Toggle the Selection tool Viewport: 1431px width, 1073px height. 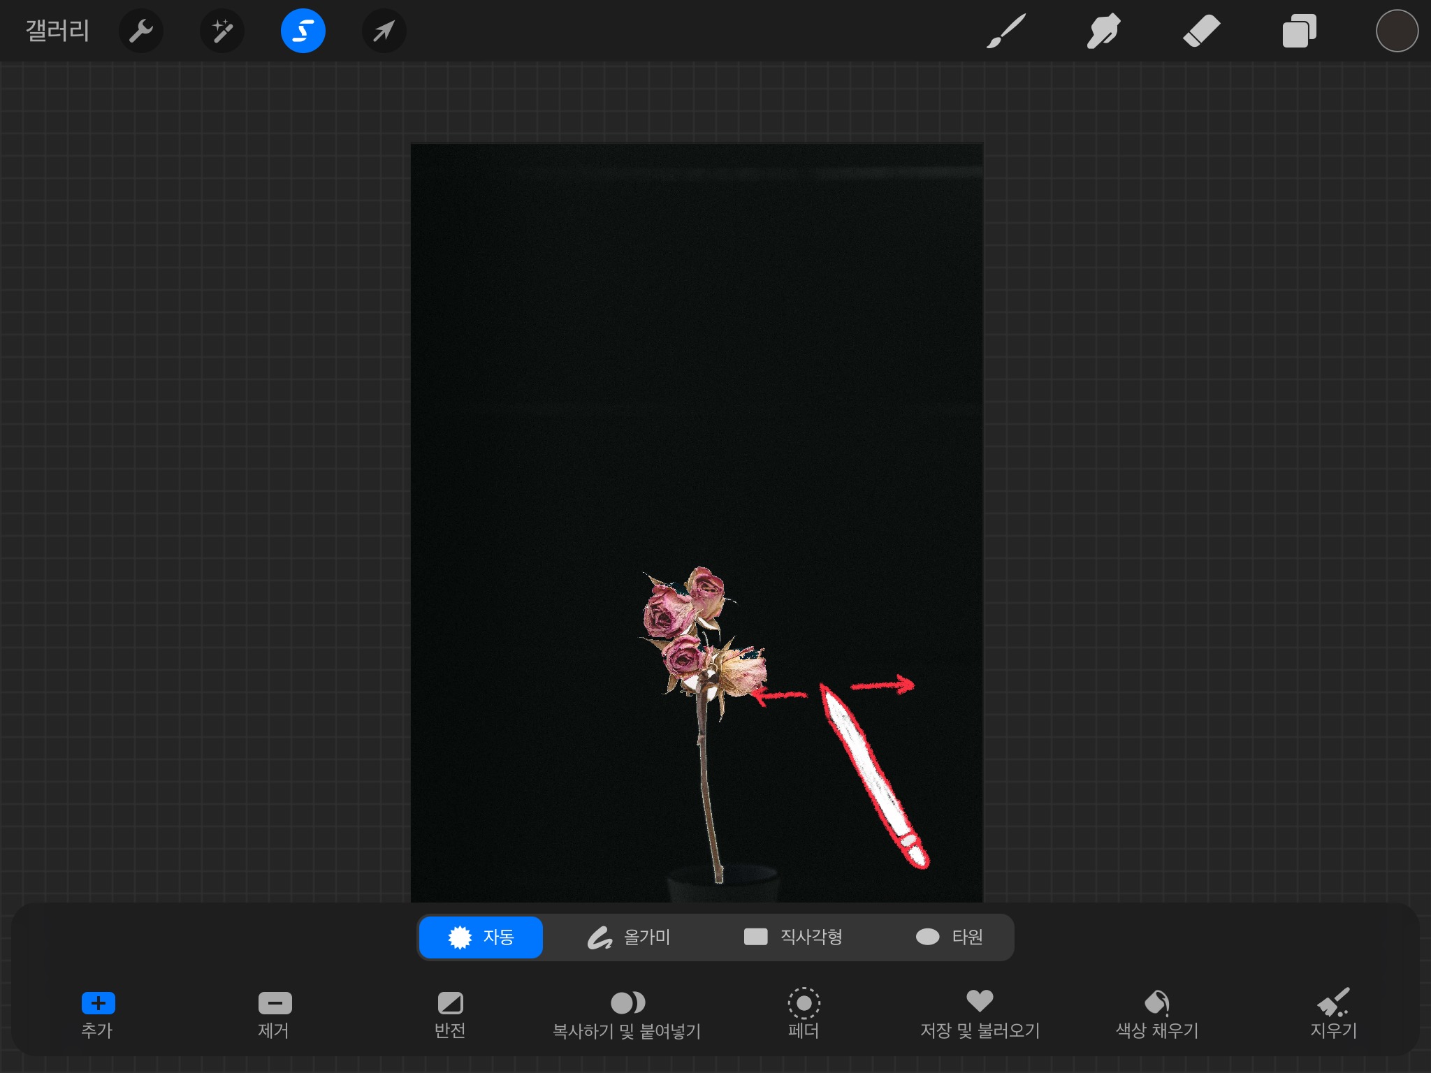pyautogui.click(x=303, y=31)
